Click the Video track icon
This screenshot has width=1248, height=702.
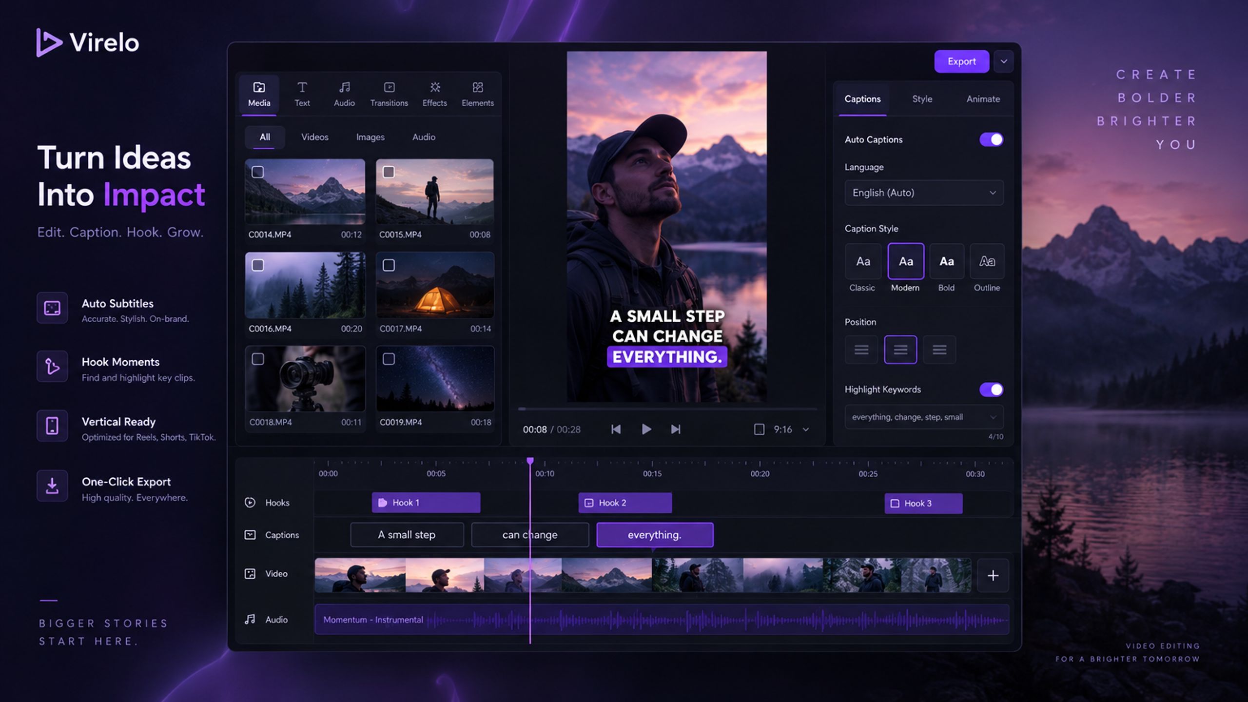click(x=250, y=574)
